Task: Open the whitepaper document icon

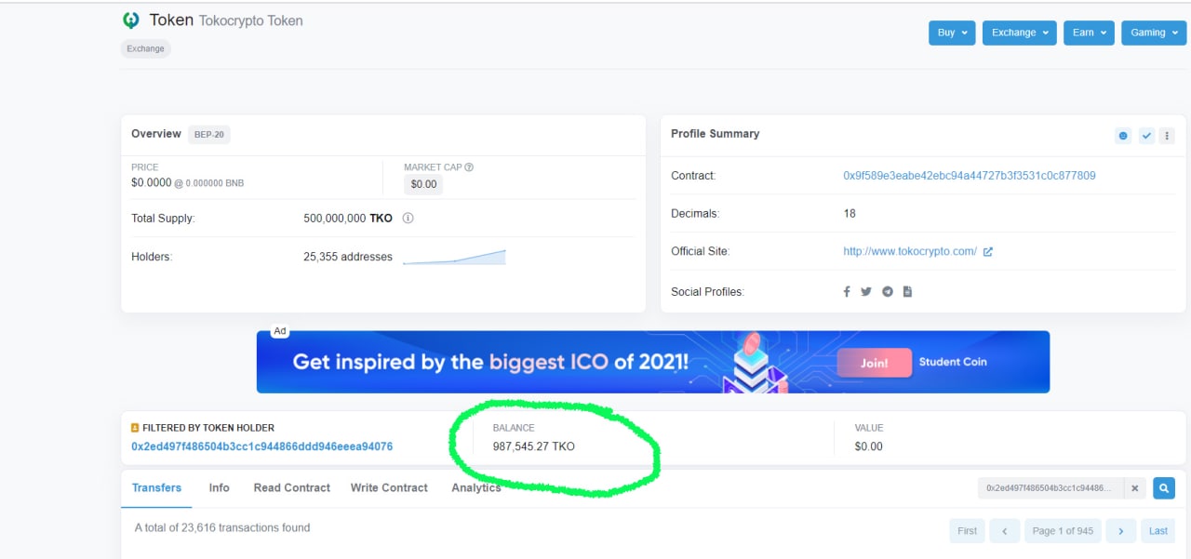Action: click(x=907, y=291)
